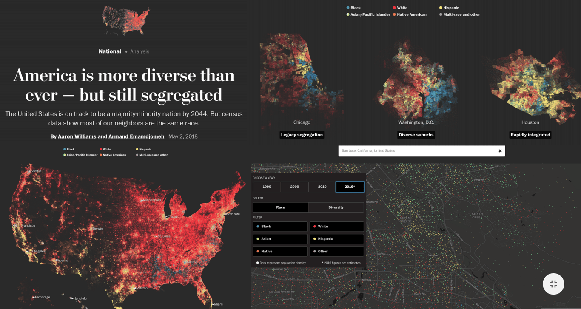Image resolution: width=581 pixels, height=309 pixels.
Task: Switch the map view to Diversity
Action: [x=336, y=207]
